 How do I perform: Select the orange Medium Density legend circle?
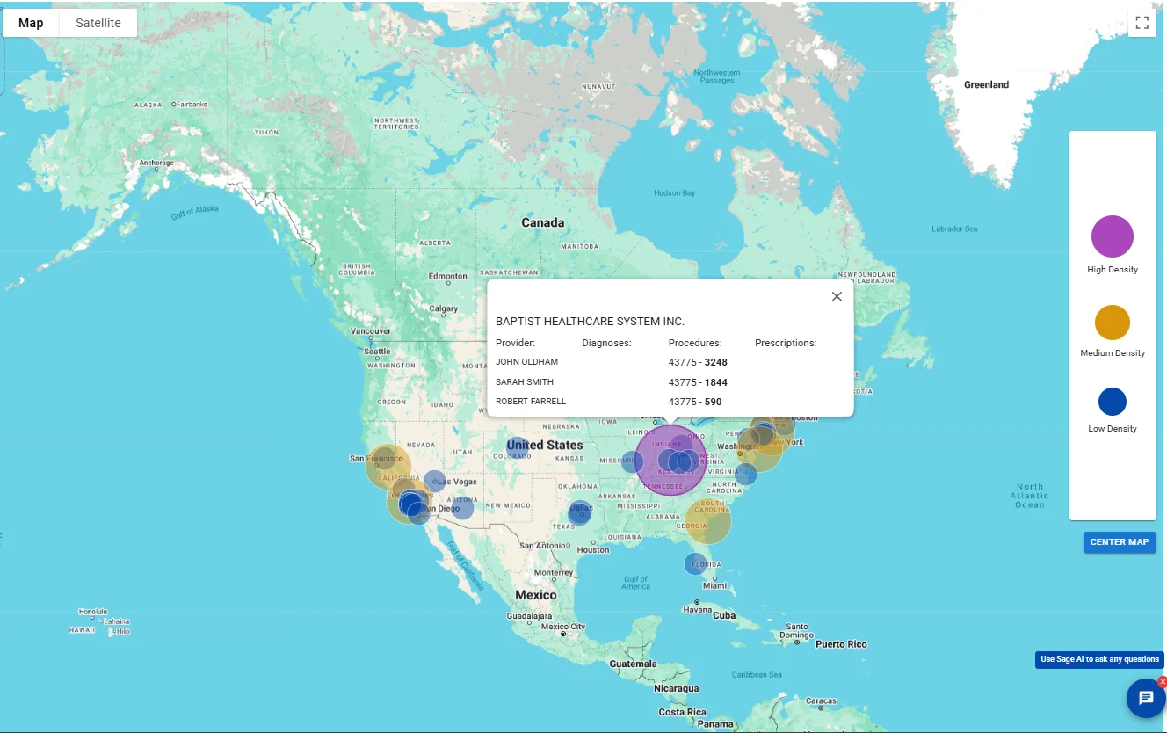click(x=1113, y=323)
